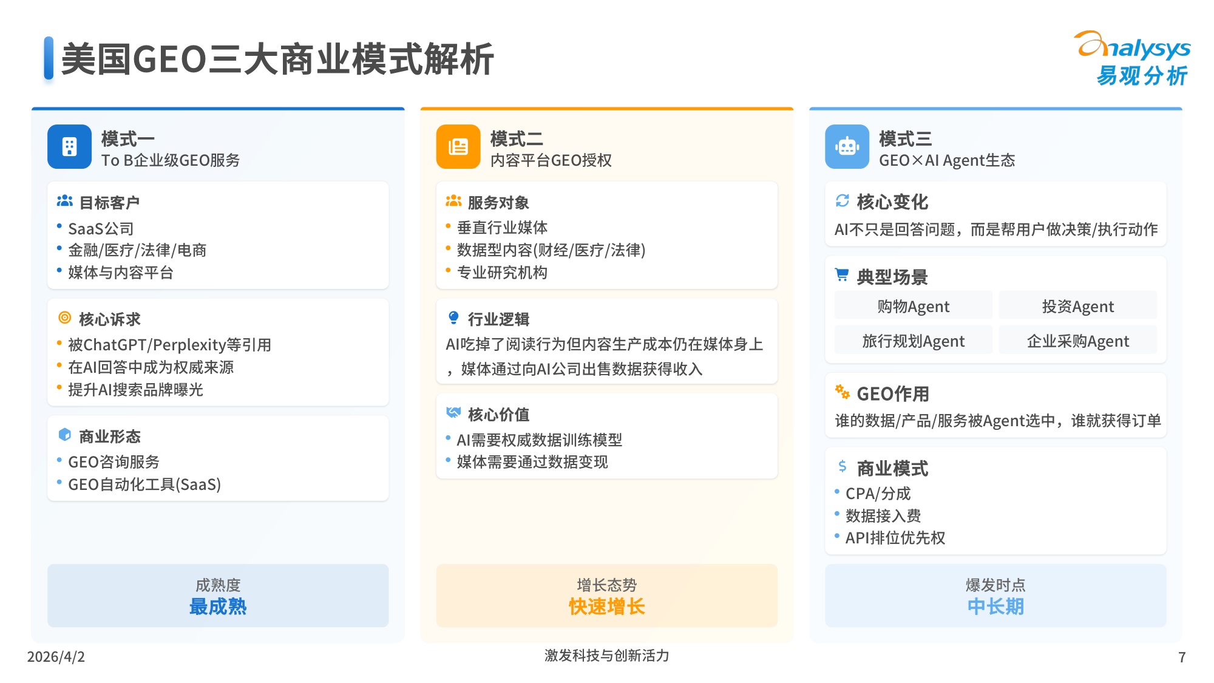1214x683 pixels.
Task: Click the bullet 数据型内容(财经/医疗/法律)
Action: coord(551,250)
